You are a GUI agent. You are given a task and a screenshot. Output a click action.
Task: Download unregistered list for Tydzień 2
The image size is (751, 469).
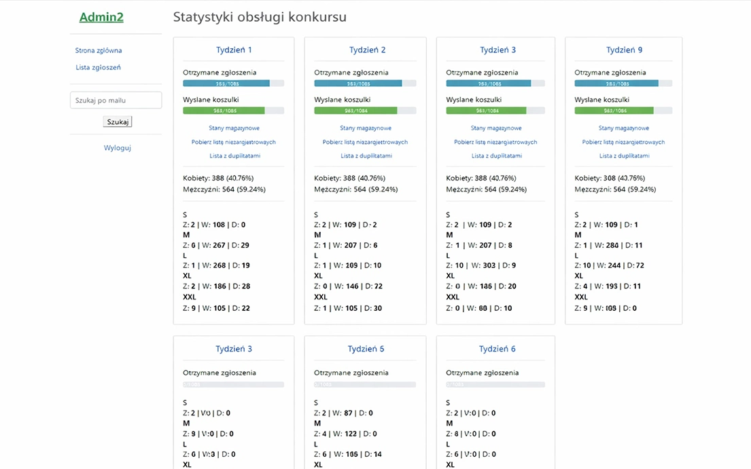(x=366, y=142)
